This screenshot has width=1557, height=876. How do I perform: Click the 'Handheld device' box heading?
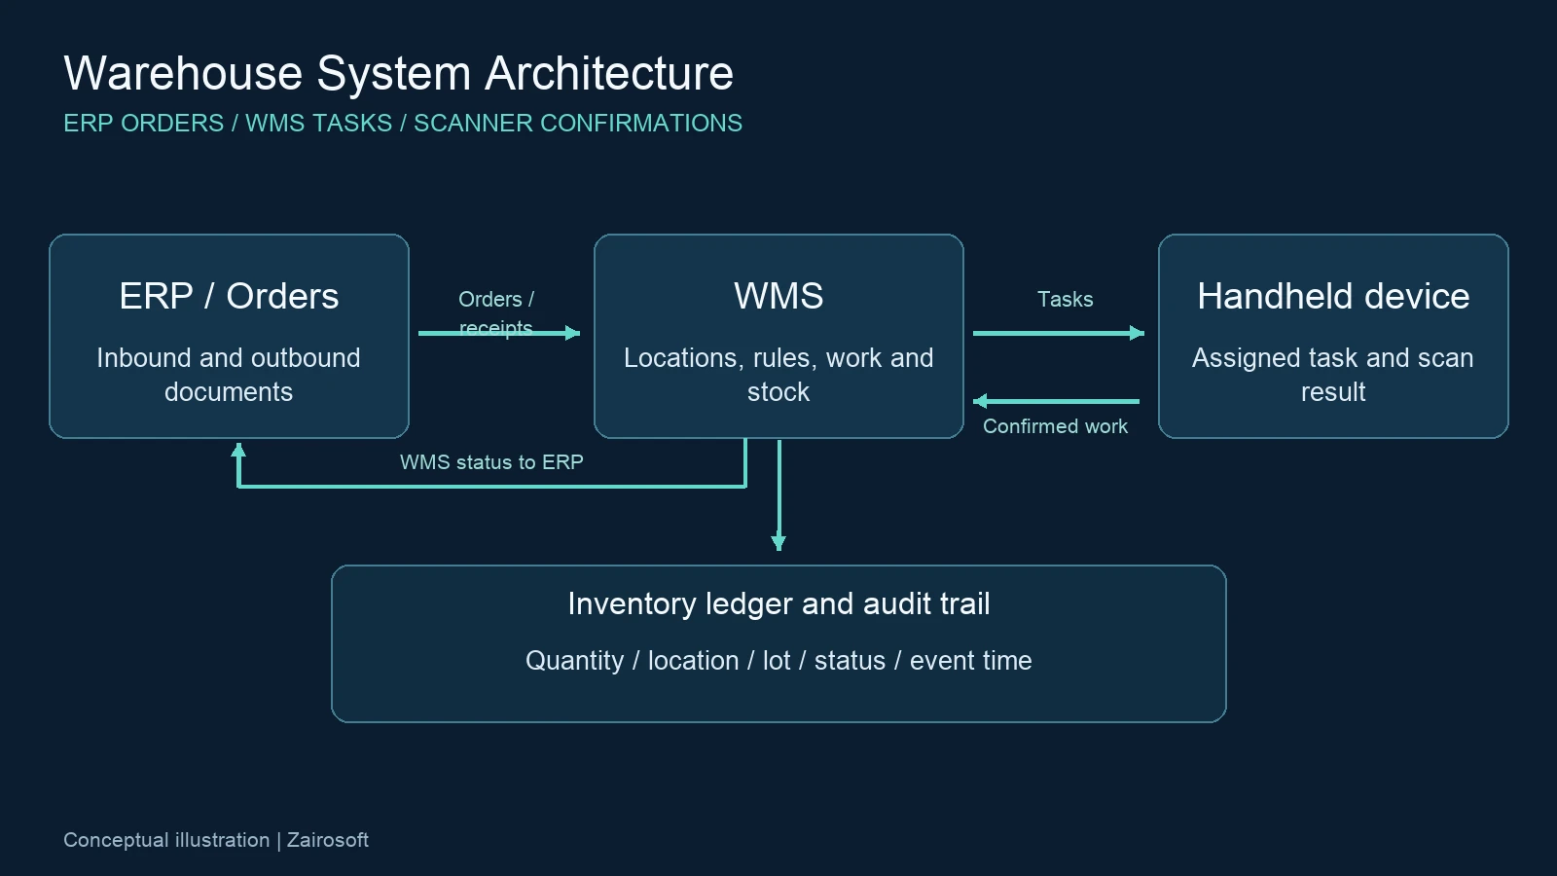tap(1333, 296)
